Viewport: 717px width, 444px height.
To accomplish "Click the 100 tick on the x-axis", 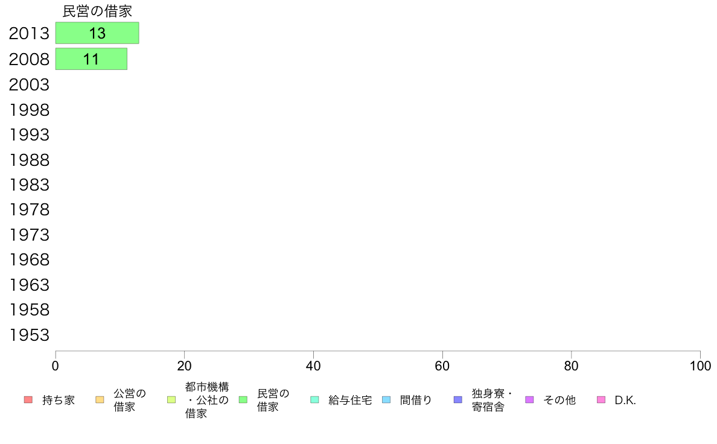I will tap(700, 366).
